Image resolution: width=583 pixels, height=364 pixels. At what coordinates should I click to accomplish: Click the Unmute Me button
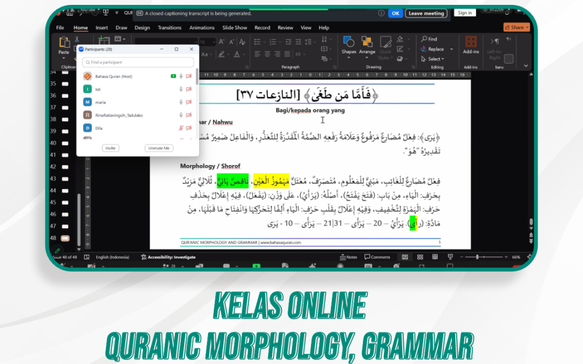click(x=159, y=148)
